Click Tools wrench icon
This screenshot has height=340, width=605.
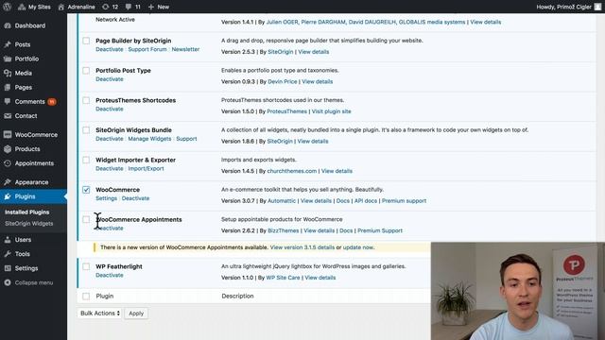(x=8, y=254)
